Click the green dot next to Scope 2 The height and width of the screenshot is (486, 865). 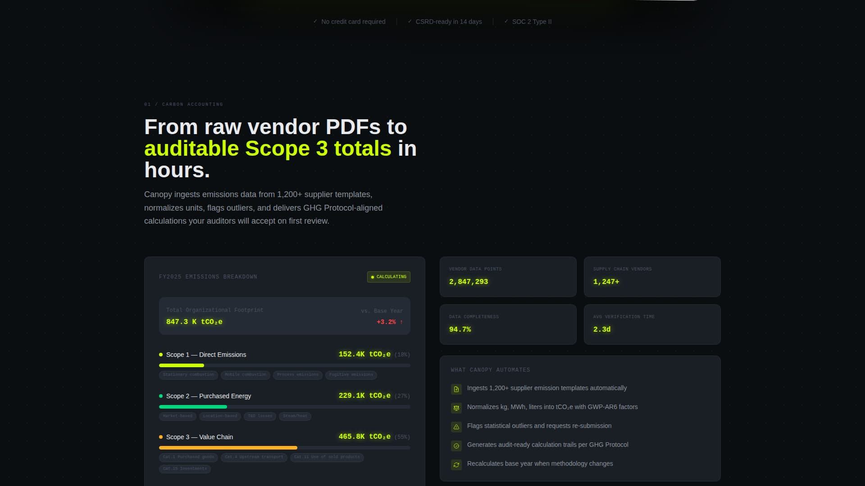click(161, 396)
